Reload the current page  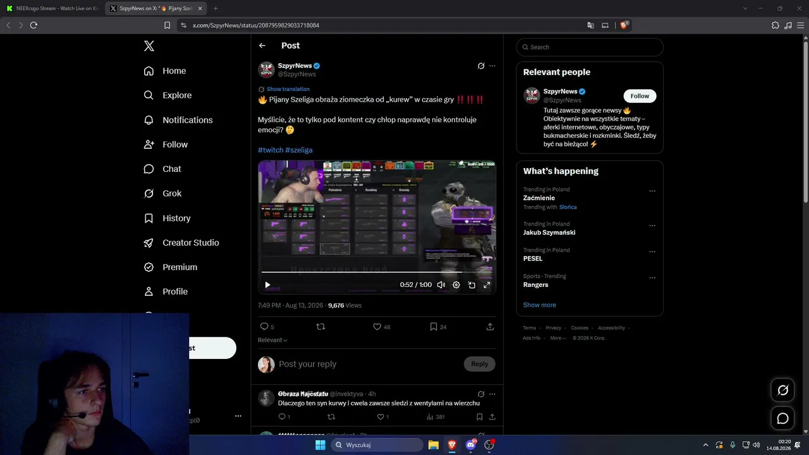[33, 25]
